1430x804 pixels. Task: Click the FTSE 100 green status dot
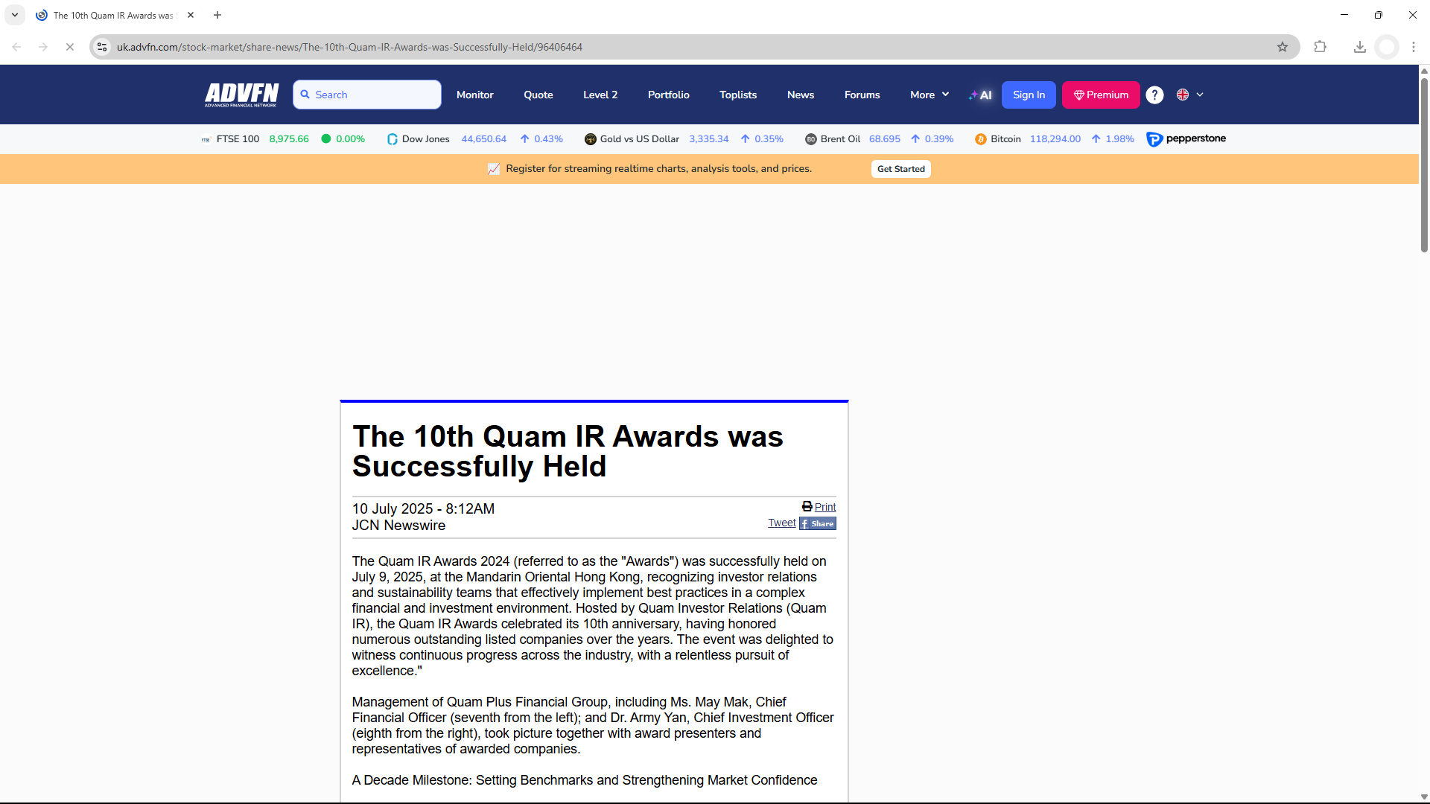click(x=325, y=138)
